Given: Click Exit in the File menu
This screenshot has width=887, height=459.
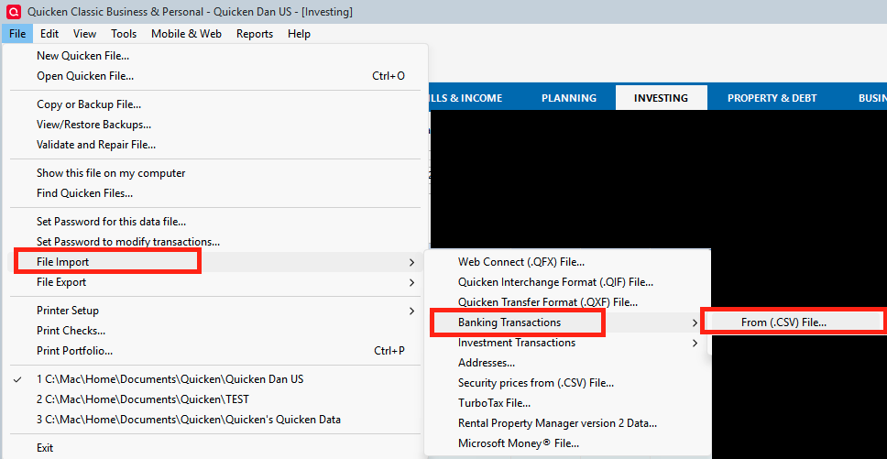Looking at the screenshot, I should tap(215, 448).
